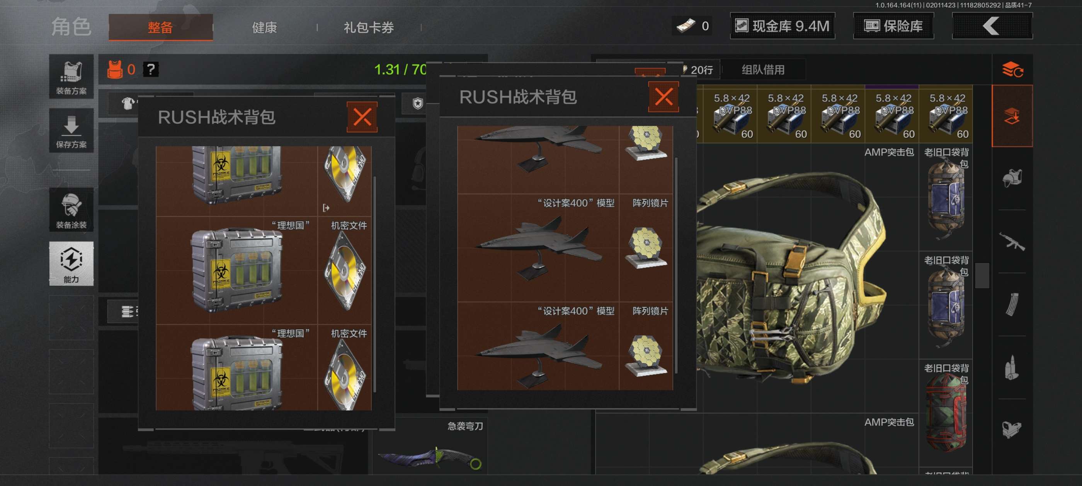Click the 现金库 9.4M button

click(x=783, y=26)
